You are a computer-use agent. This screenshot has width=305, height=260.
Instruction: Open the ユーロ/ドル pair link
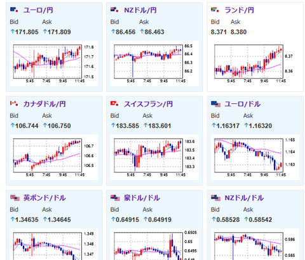tap(242, 104)
